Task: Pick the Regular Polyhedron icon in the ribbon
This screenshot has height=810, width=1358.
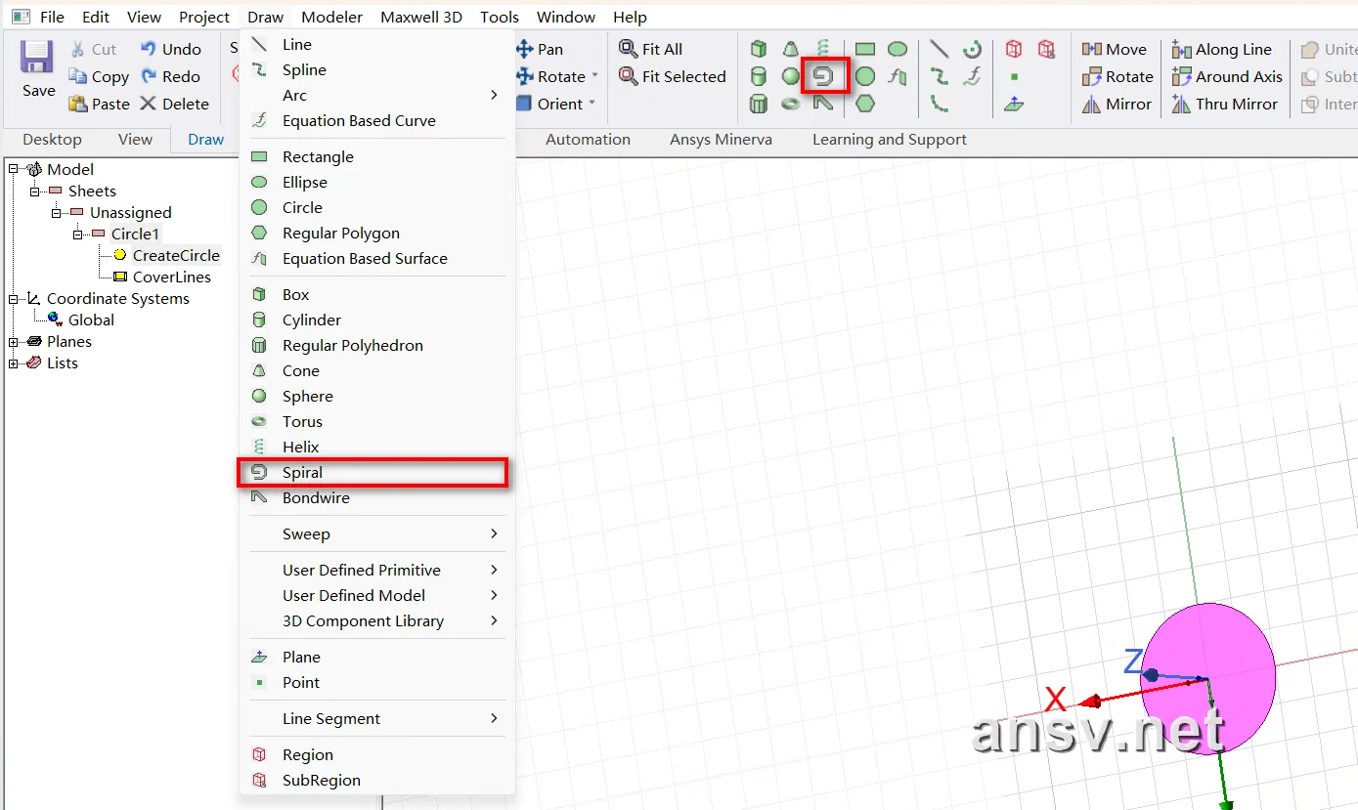Action: (759, 104)
